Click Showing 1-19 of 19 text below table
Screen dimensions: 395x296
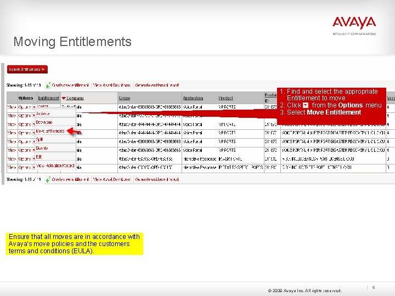point(24,179)
